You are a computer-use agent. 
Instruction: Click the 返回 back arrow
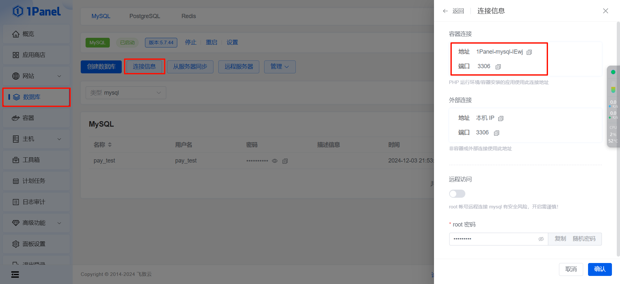(x=445, y=11)
